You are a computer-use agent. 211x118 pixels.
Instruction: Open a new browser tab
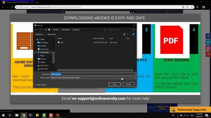coord(37,2)
